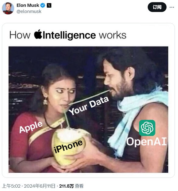Open the @elonmusk handle link
The image size is (178, 191).
(29, 11)
